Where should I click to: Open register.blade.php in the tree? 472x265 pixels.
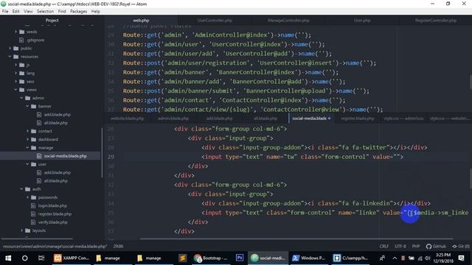click(x=55, y=214)
